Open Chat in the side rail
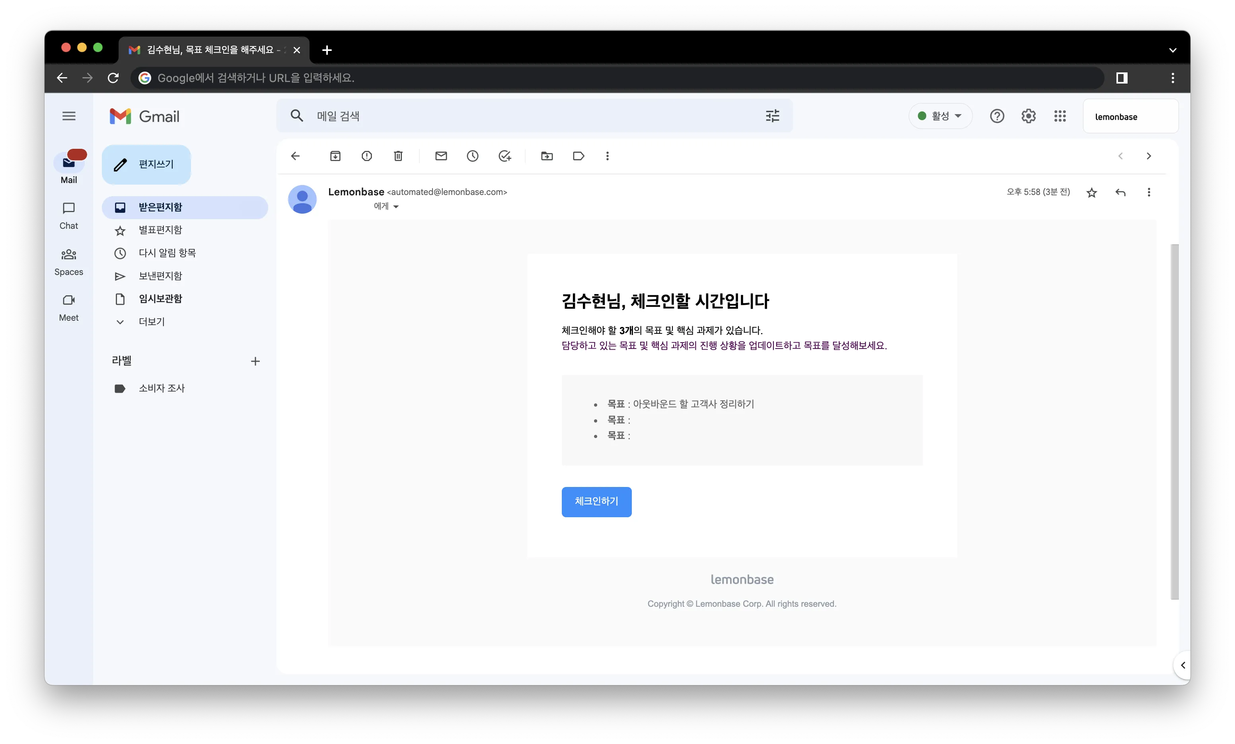1235x744 pixels. coord(69,216)
